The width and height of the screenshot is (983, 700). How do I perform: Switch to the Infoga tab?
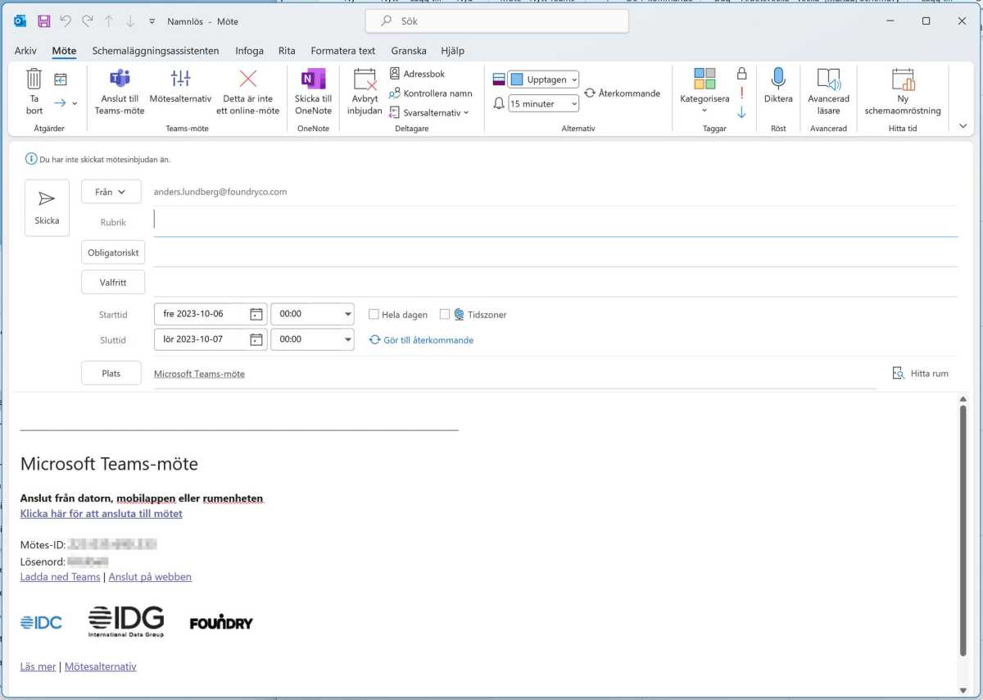click(x=250, y=51)
